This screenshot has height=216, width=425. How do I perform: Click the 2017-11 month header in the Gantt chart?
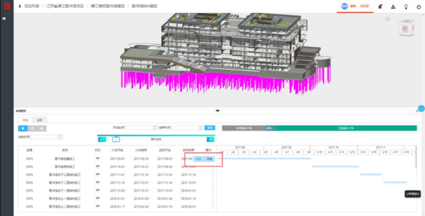(381, 147)
